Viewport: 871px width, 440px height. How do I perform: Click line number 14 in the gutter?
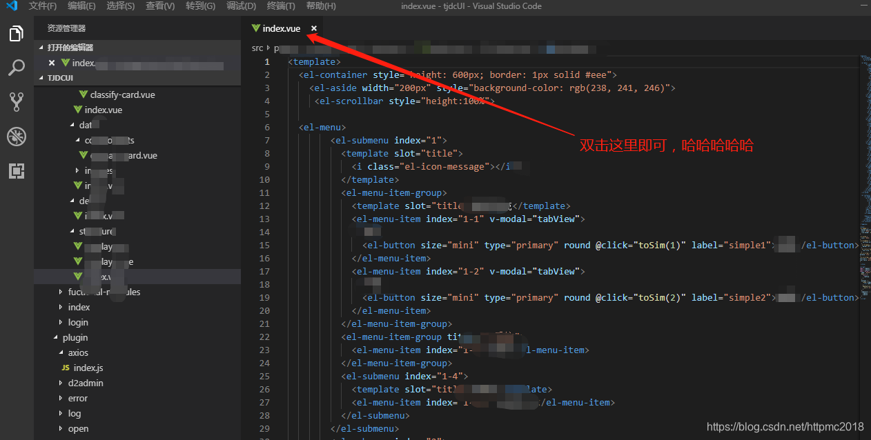coord(264,232)
